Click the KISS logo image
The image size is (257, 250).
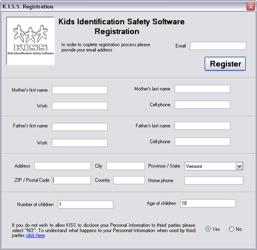(x=31, y=41)
